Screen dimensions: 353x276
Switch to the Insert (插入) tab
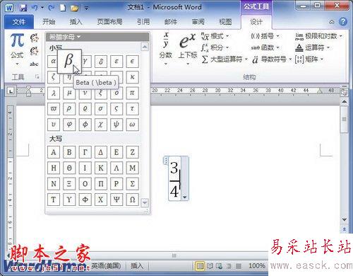(76, 22)
